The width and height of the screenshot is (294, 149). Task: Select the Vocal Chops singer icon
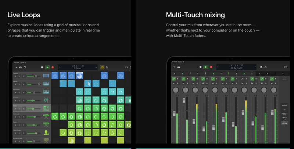46,133
